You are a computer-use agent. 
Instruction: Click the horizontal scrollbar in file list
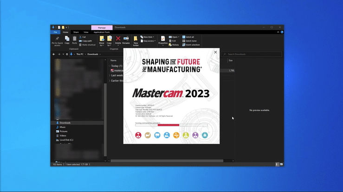click(167, 161)
